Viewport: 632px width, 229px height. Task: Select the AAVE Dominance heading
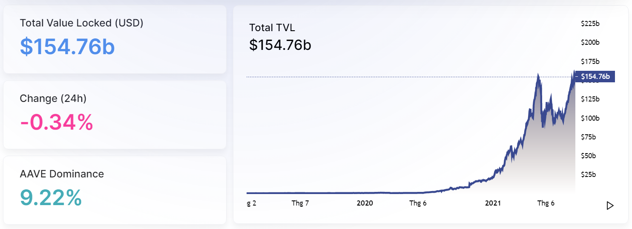[x=62, y=174]
